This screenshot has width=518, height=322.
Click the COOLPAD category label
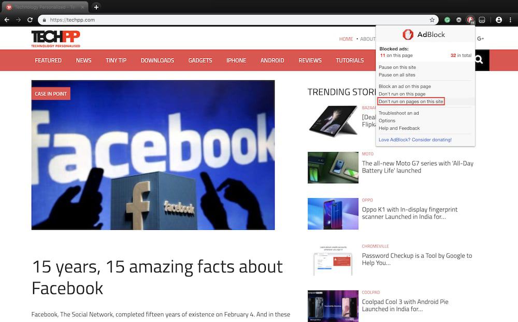pos(371,292)
